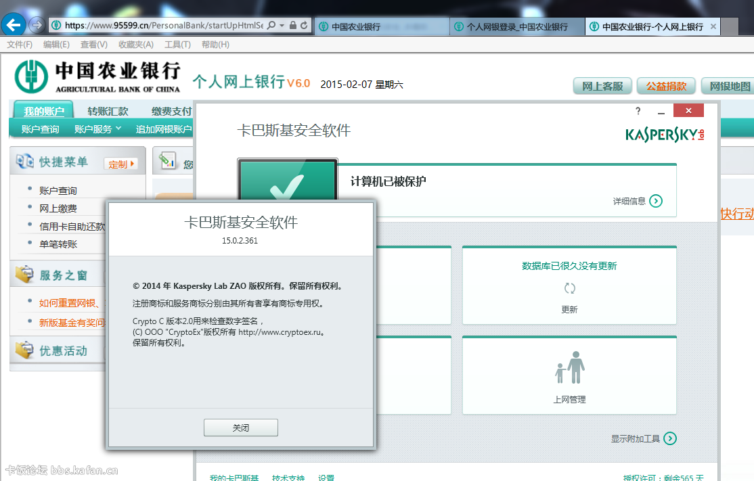Screen dimensions: 754x481
Task: Click the 定制 button in 快捷菜单
Action: 120,164
